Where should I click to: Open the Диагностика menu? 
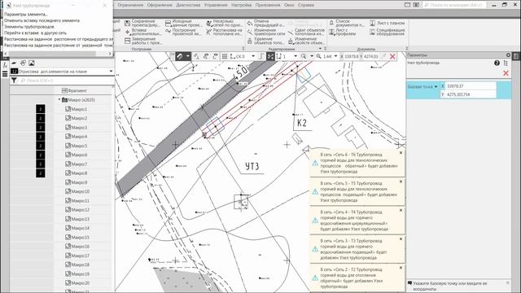tap(188, 5)
